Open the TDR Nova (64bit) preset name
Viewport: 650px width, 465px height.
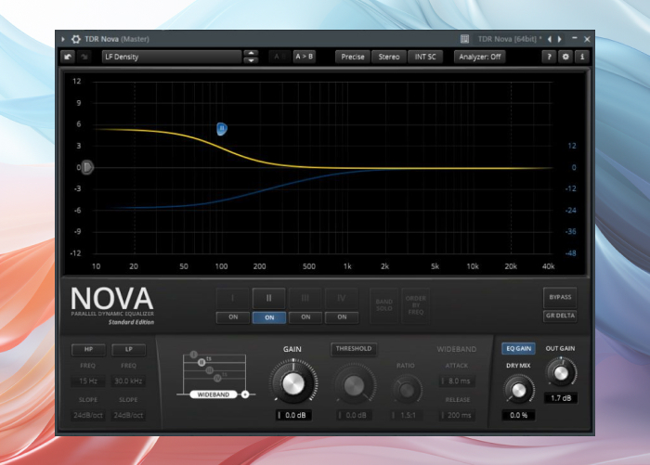pyautogui.click(x=510, y=39)
